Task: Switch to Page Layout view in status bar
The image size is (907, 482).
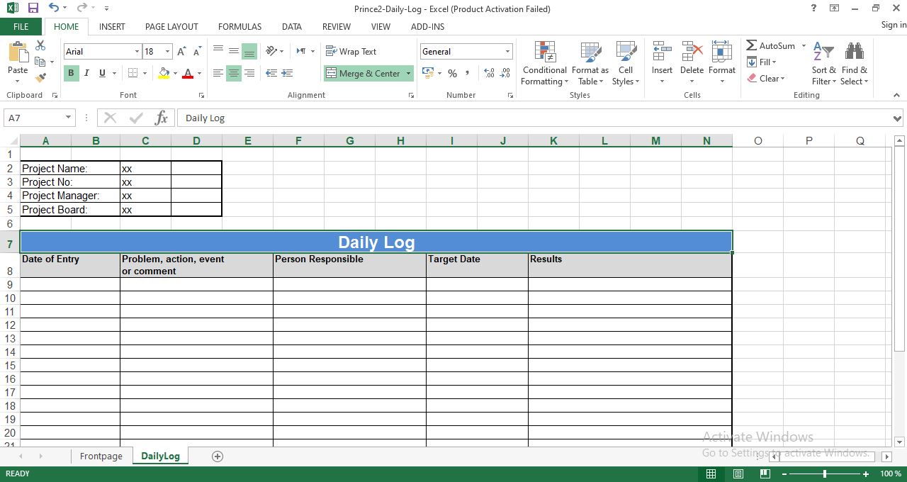Action: 738,473
